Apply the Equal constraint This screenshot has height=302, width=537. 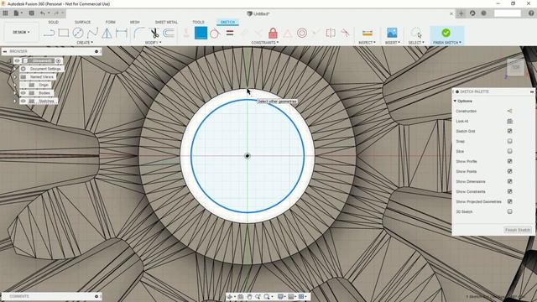(x=230, y=33)
